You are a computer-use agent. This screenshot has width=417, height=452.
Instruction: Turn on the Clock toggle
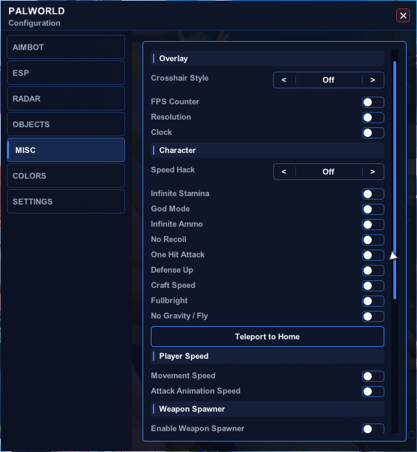pyautogui.click(x=373, y=133)
